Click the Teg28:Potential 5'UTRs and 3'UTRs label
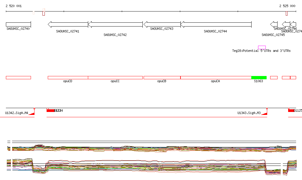 coord(261,51)
